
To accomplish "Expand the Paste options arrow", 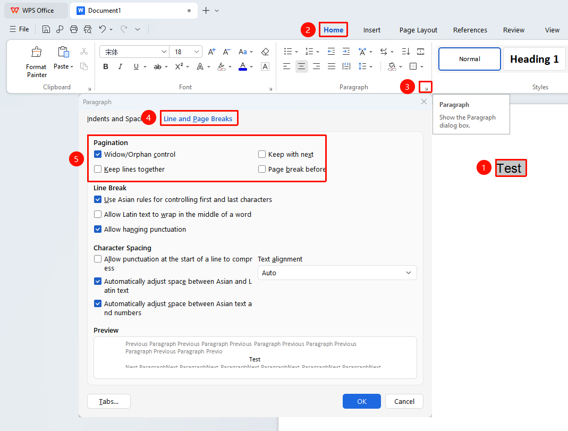I will click(x=72, y=66).
